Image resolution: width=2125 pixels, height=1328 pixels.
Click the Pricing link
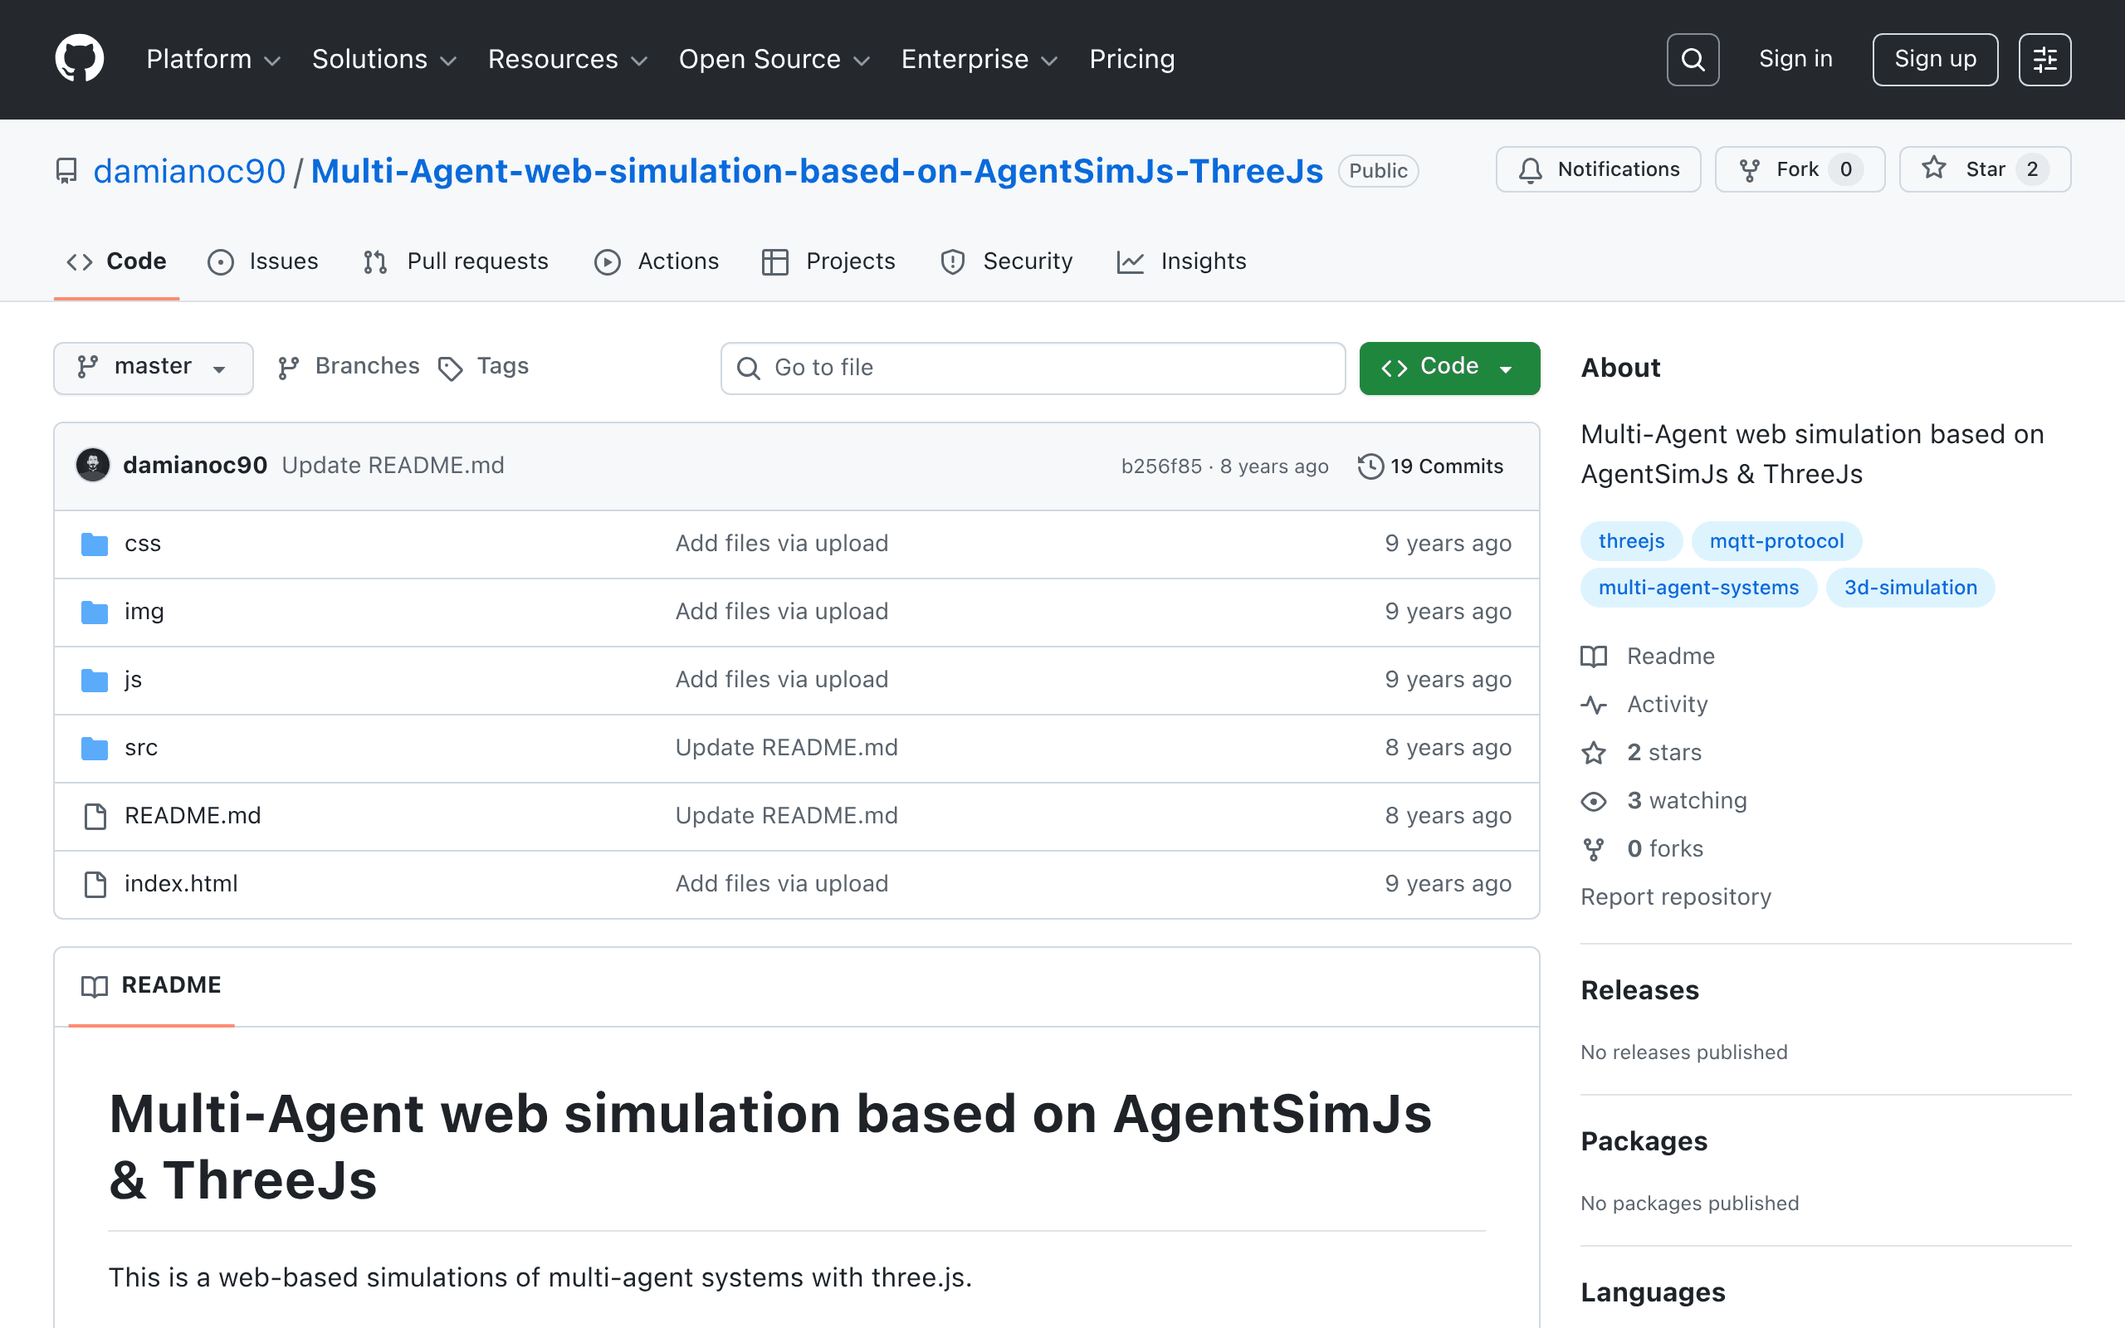pos(1132,59)
